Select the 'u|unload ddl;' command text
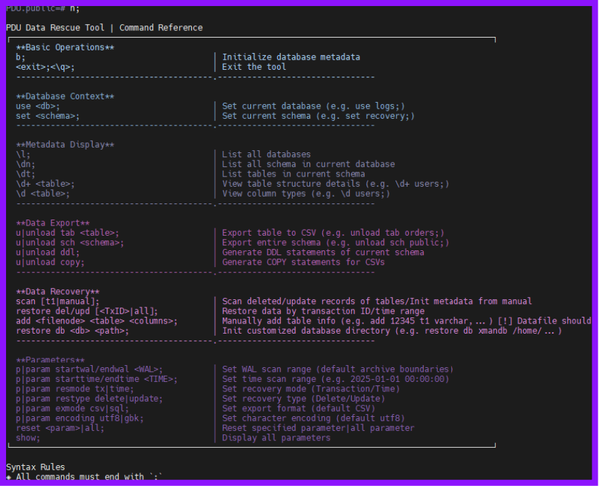 pyautogui.click(x=48, y=252)
